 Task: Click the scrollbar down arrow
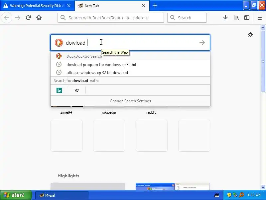coord(263,187)
